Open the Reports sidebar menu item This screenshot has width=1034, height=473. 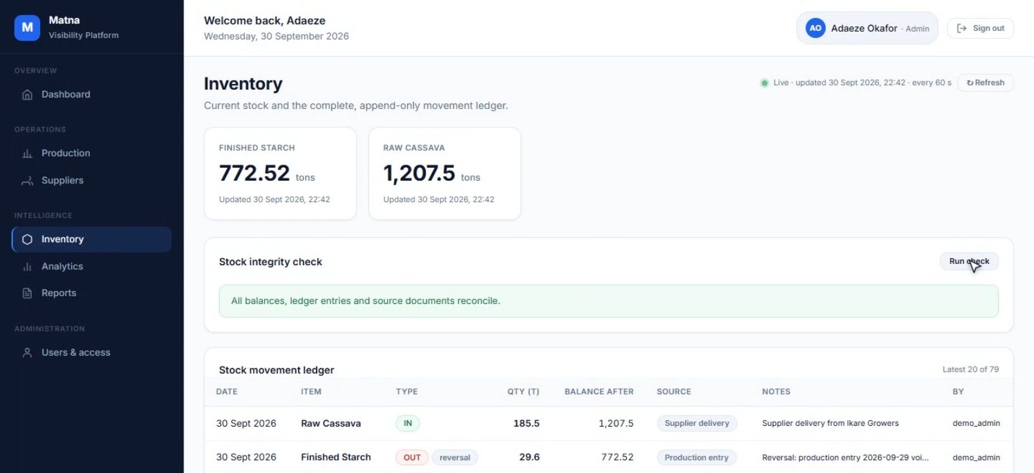tap(91, 293)
